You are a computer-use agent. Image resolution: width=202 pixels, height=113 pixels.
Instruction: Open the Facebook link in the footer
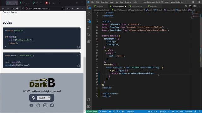pos(52,105)
